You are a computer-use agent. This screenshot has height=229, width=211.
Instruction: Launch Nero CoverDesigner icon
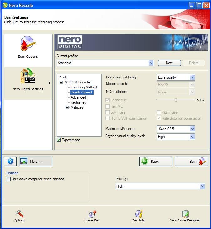185,214
